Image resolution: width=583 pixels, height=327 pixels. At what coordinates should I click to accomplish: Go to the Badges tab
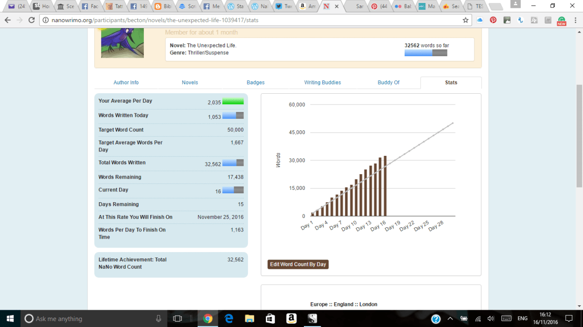point(255,82)
